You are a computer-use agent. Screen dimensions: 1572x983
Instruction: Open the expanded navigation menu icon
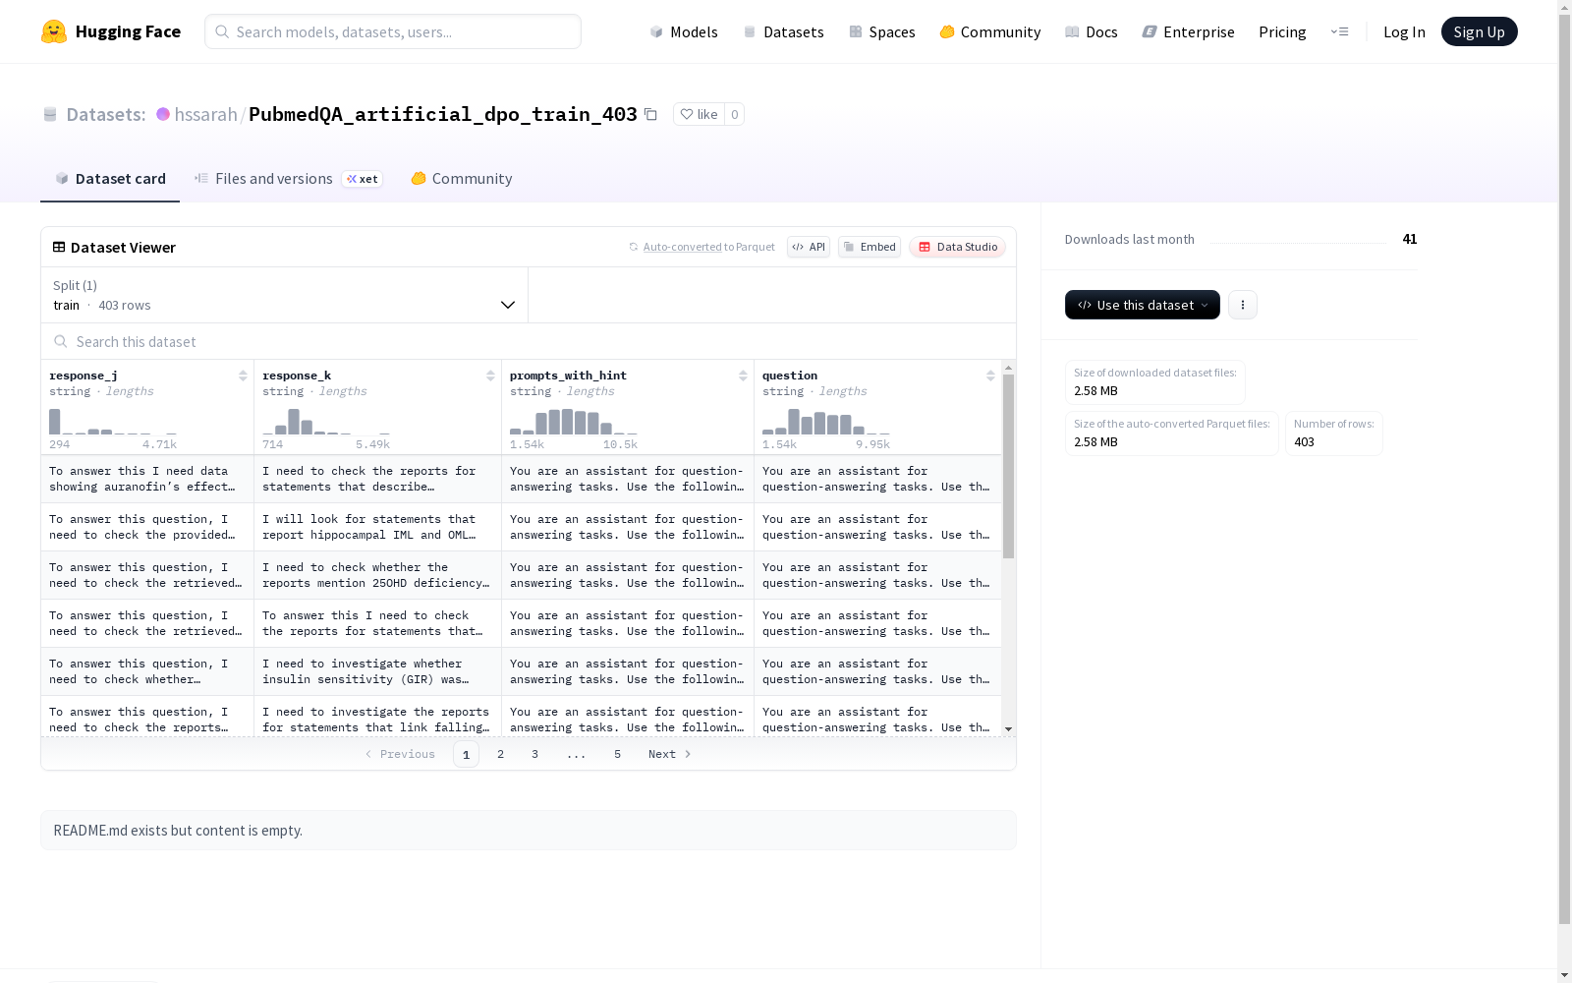click(x=1339, y=31)
